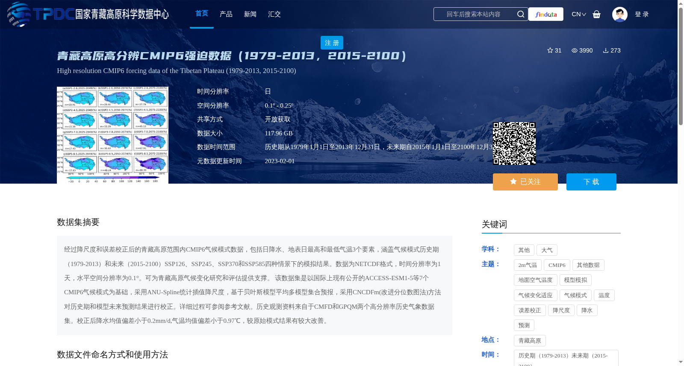The height and width of the screenshot is (366, 684).
Task: Focus the site search input field
Action: point(474,14)
